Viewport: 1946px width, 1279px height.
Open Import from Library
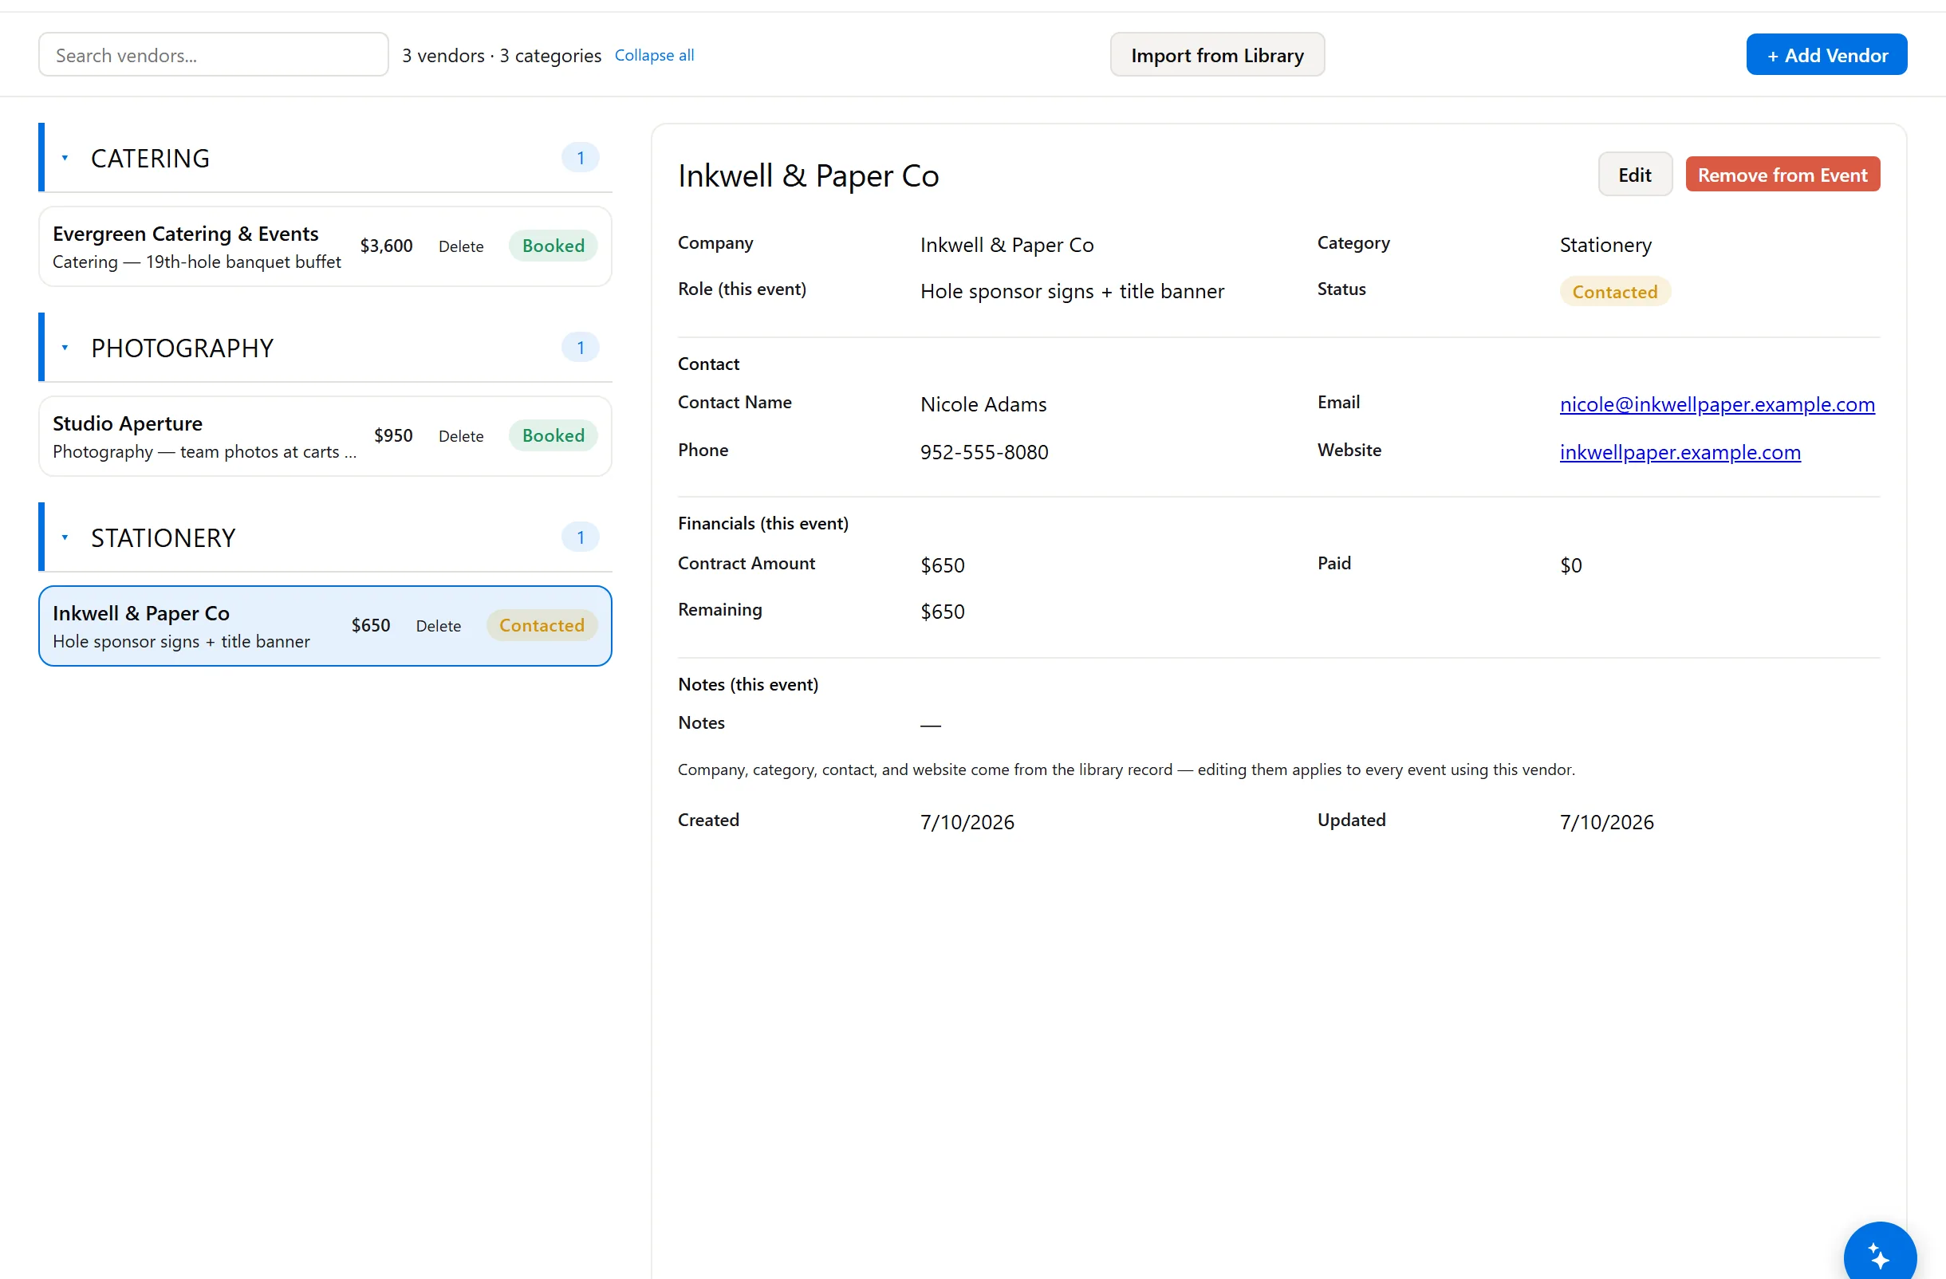click(x=1217, y=55)
